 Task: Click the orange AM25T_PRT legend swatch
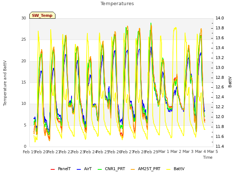(x=133, y=169)
